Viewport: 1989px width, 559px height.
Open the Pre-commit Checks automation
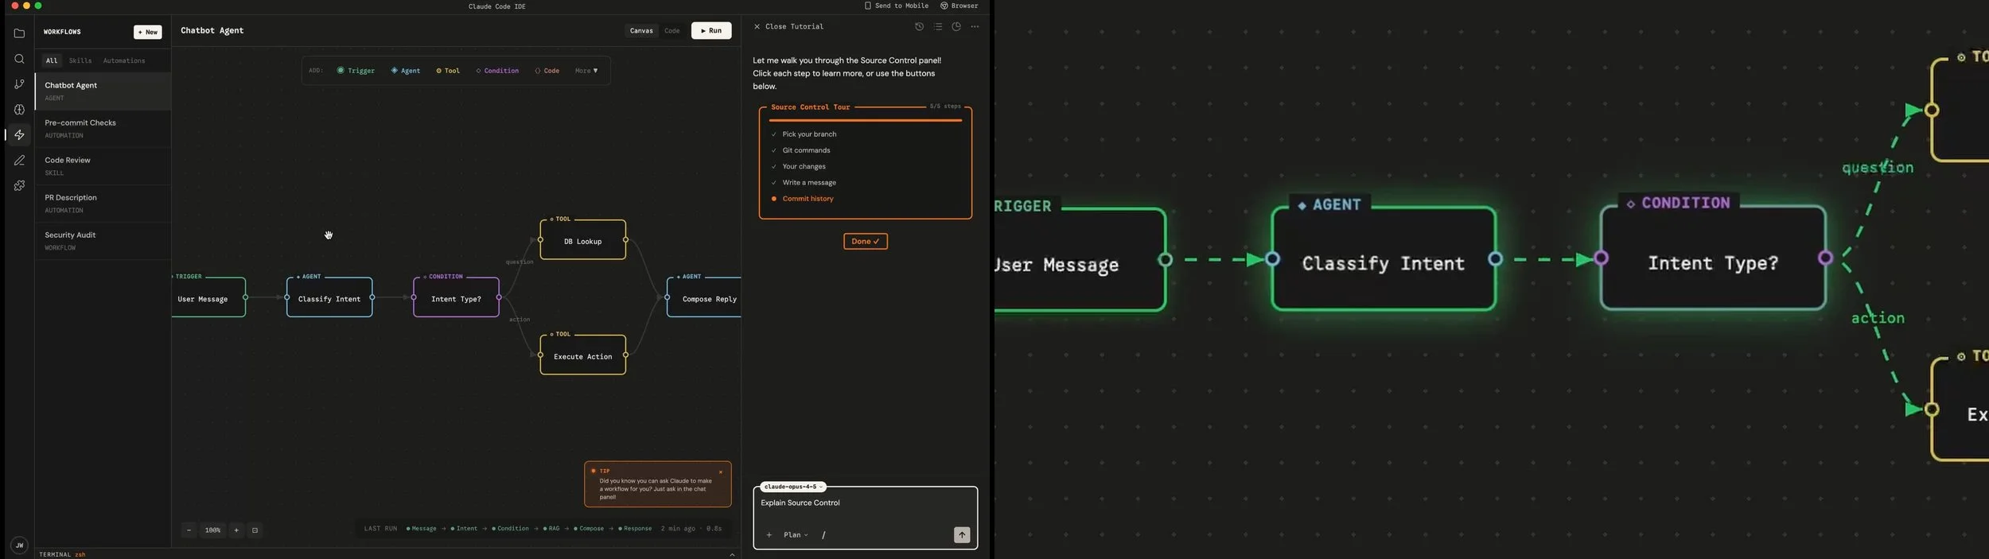point(103,129)
